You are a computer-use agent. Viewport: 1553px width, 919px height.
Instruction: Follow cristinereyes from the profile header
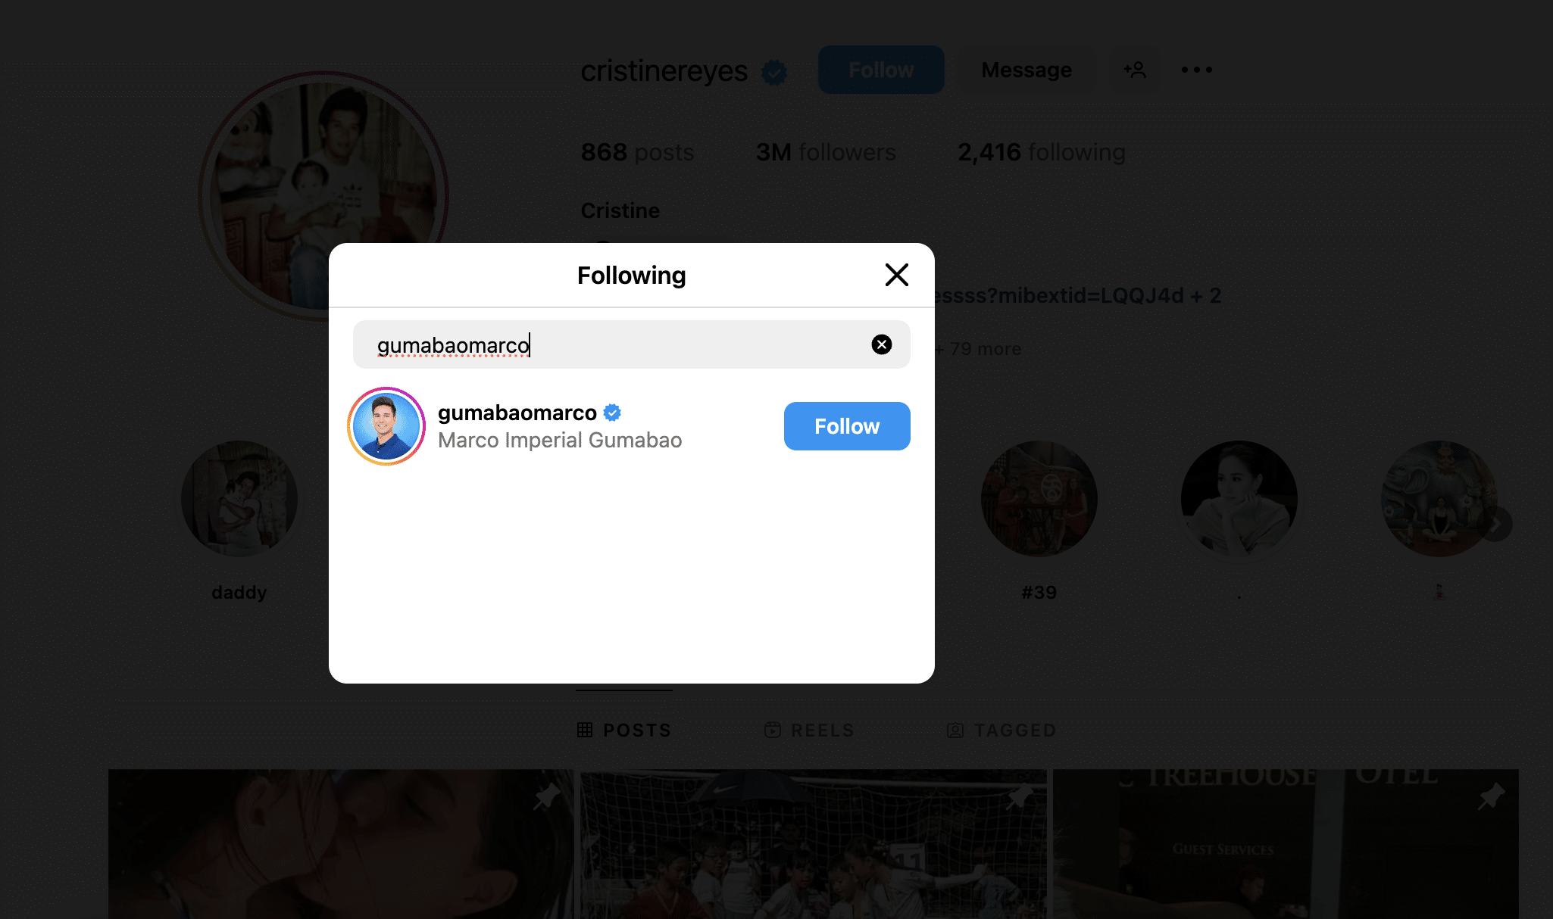point(880,70)
